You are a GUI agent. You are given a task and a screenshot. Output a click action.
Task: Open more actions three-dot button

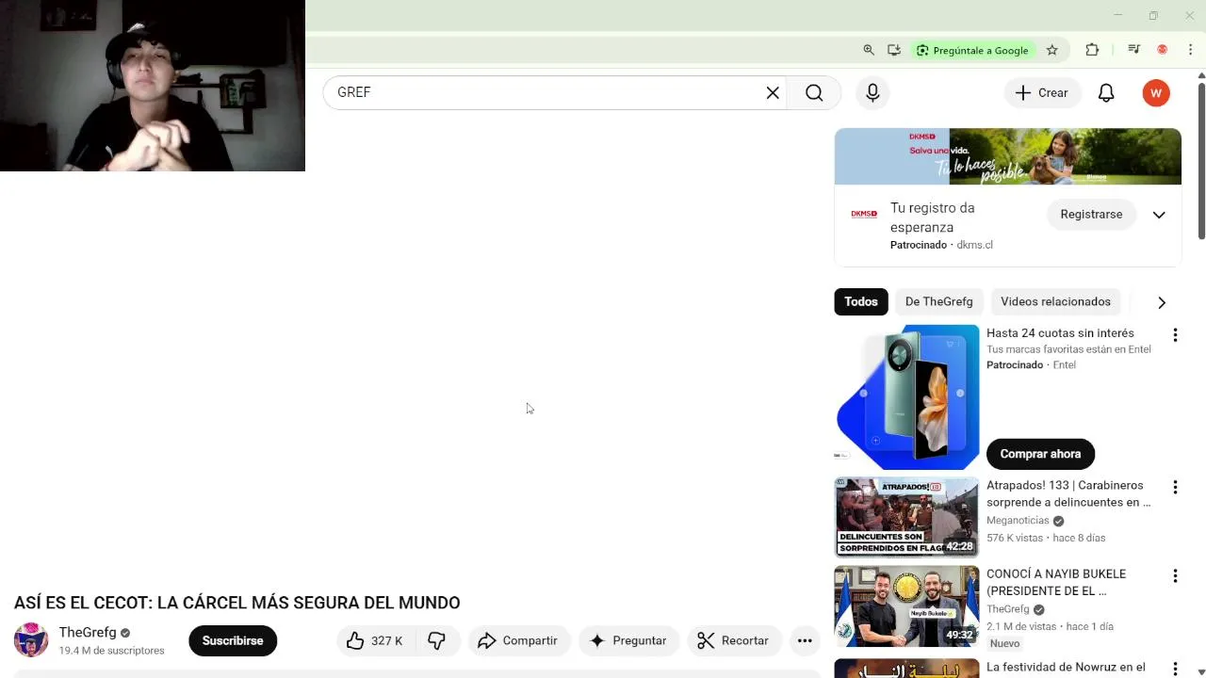(805, 640)
